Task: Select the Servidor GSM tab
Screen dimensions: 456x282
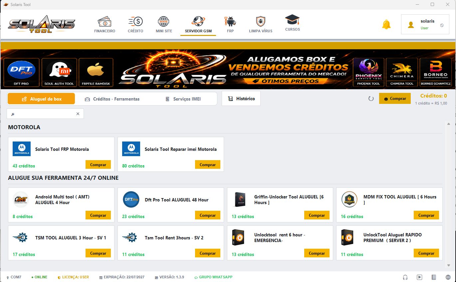Action: point(198,25)
